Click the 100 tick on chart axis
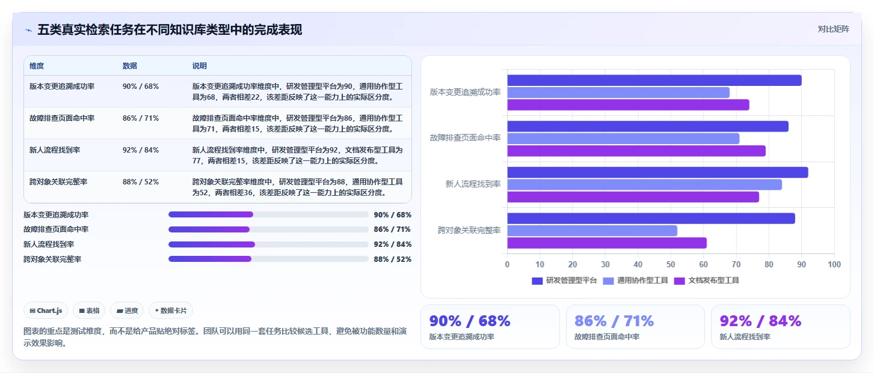The height and width of the screenshot is (373, 874). click(x=834, y=264)
